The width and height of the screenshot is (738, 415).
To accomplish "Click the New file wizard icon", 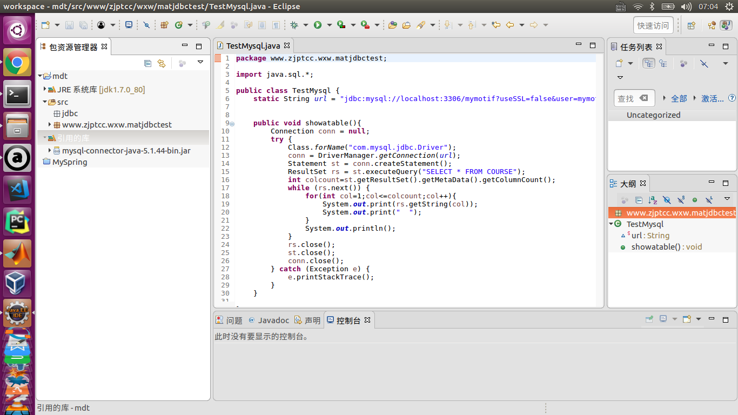I will pyautogui.click(x=45, y=25).
